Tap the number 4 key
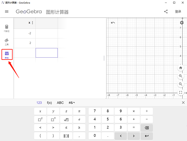The width and height of the screenshot is (187, 141). (95, 119)
